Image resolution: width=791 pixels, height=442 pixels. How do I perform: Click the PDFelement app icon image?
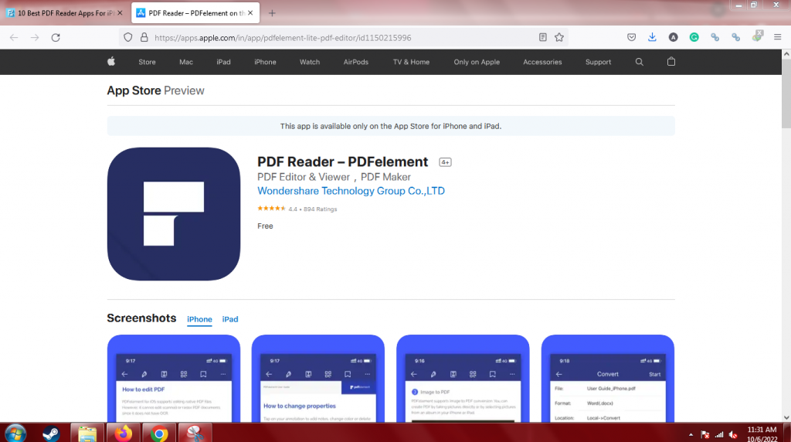[x=174, y=214]
